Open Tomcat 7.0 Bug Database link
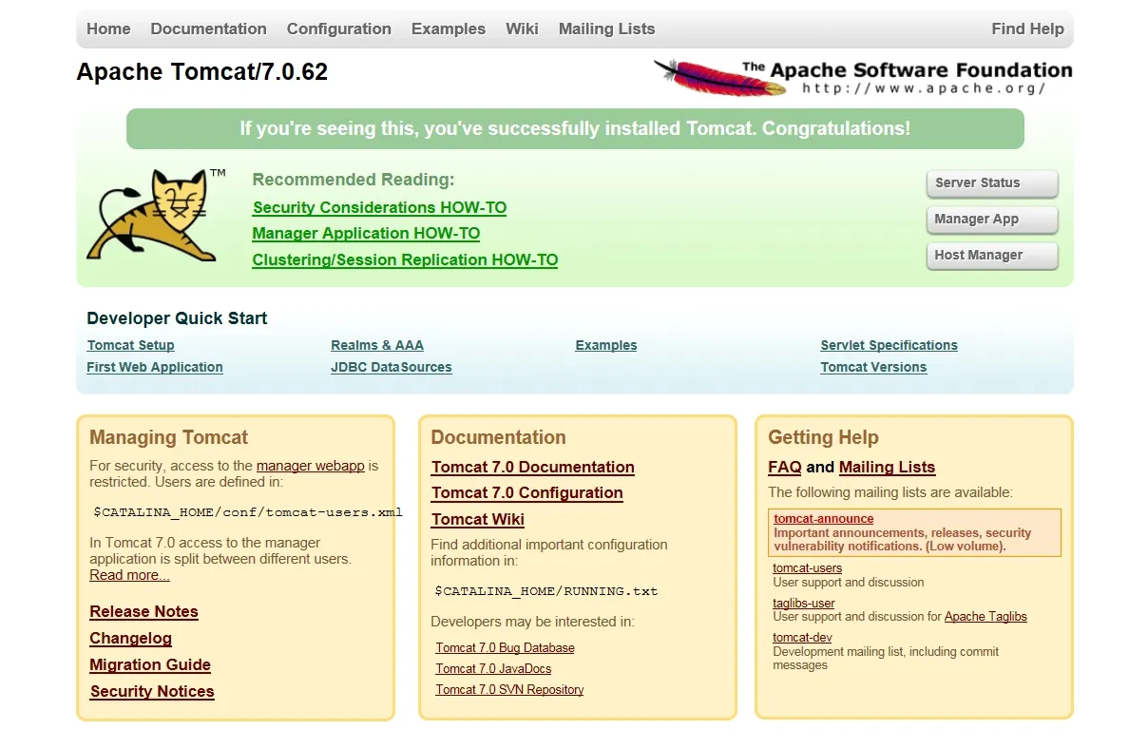Viewport: 1148px width, 749px height. coord(505,647)
